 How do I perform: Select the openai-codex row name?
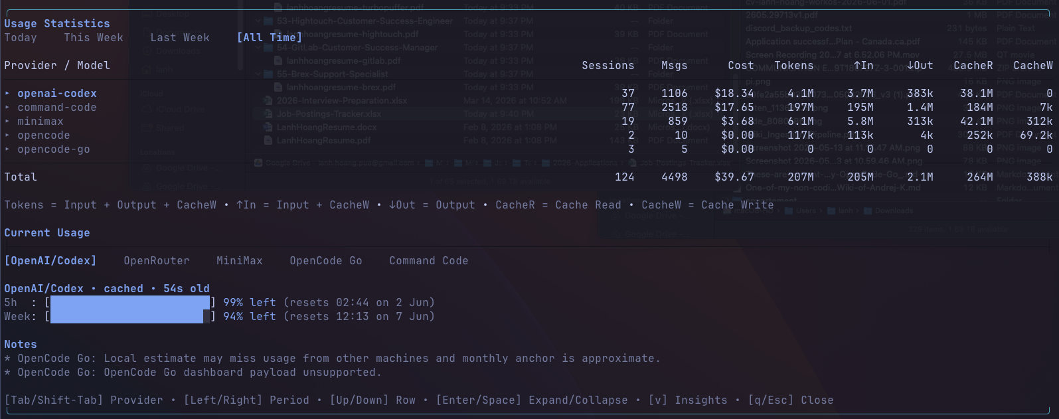[57, 94]
